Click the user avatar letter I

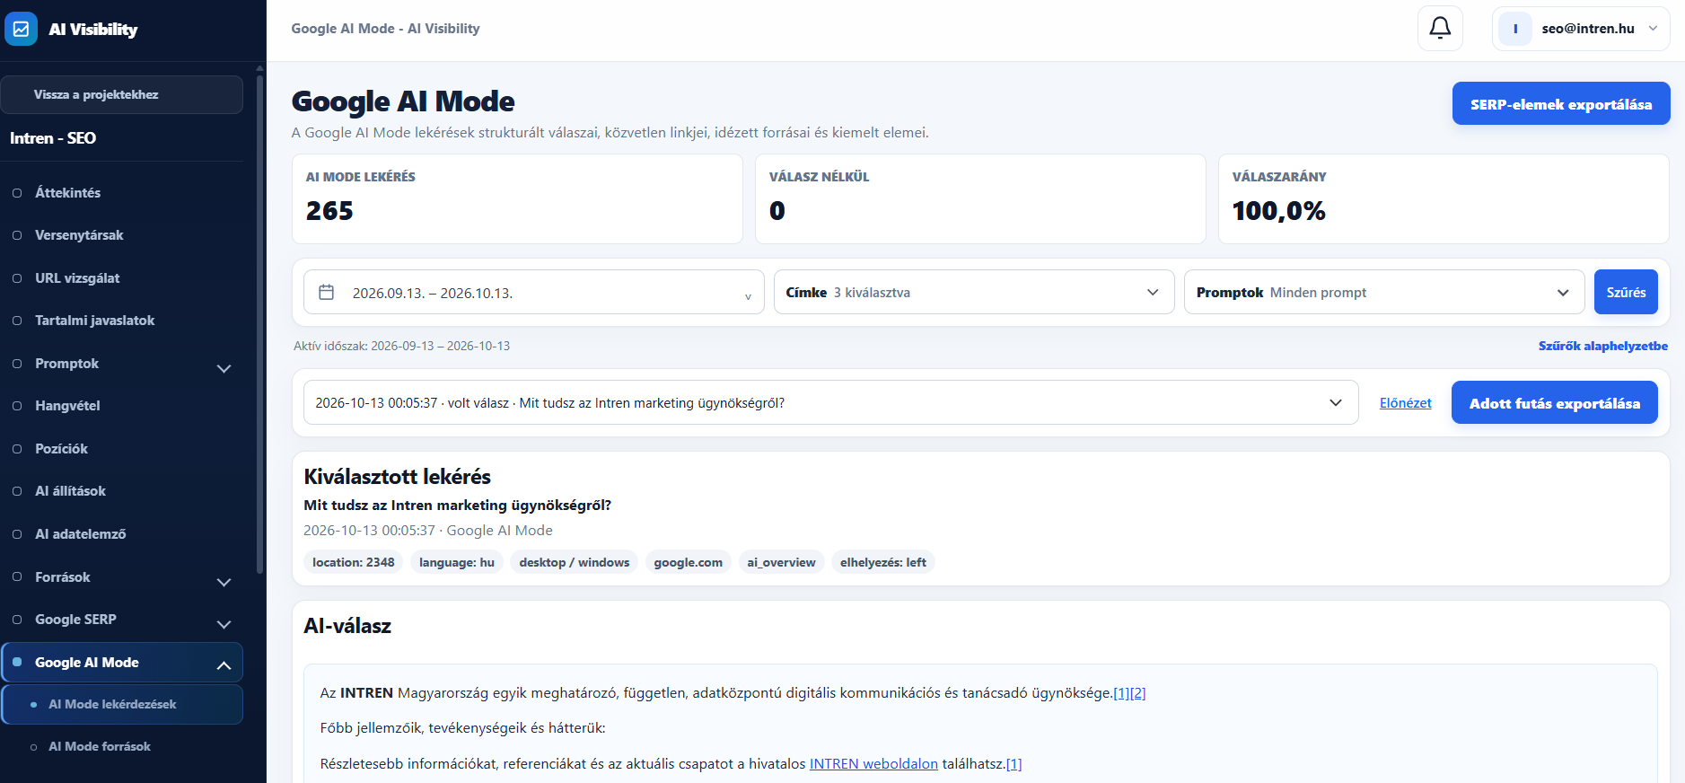(1515, 29)
